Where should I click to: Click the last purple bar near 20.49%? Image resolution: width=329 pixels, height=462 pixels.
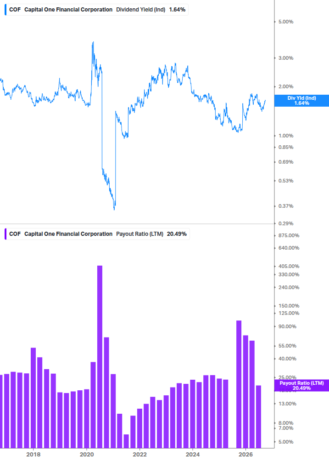coord(258,416)
